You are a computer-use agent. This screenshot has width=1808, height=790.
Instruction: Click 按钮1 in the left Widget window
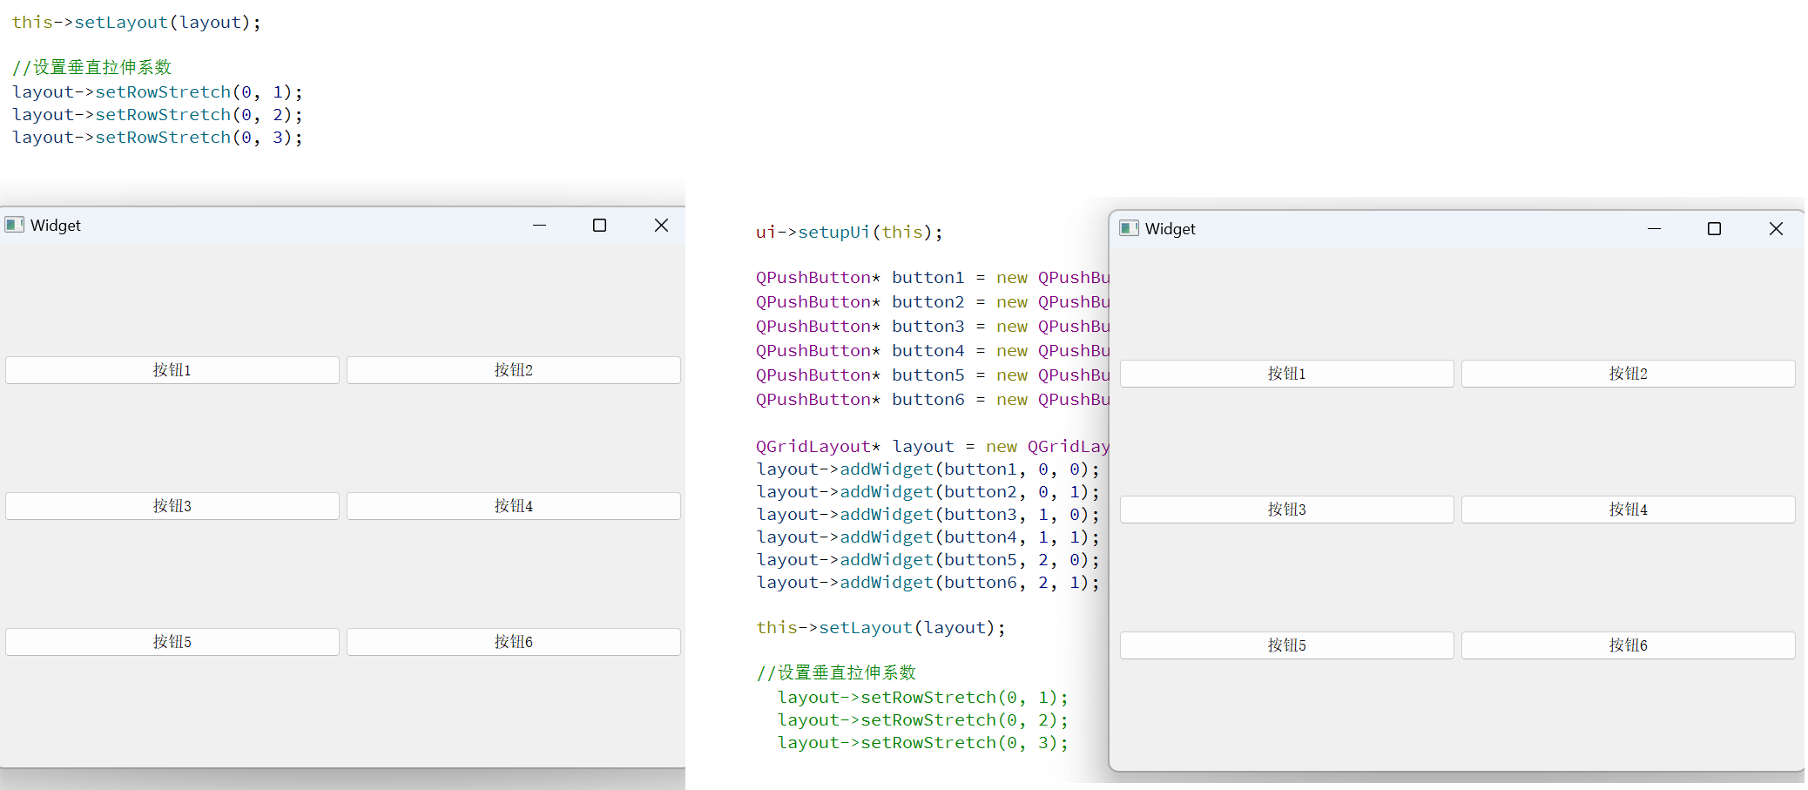[172, 370]
